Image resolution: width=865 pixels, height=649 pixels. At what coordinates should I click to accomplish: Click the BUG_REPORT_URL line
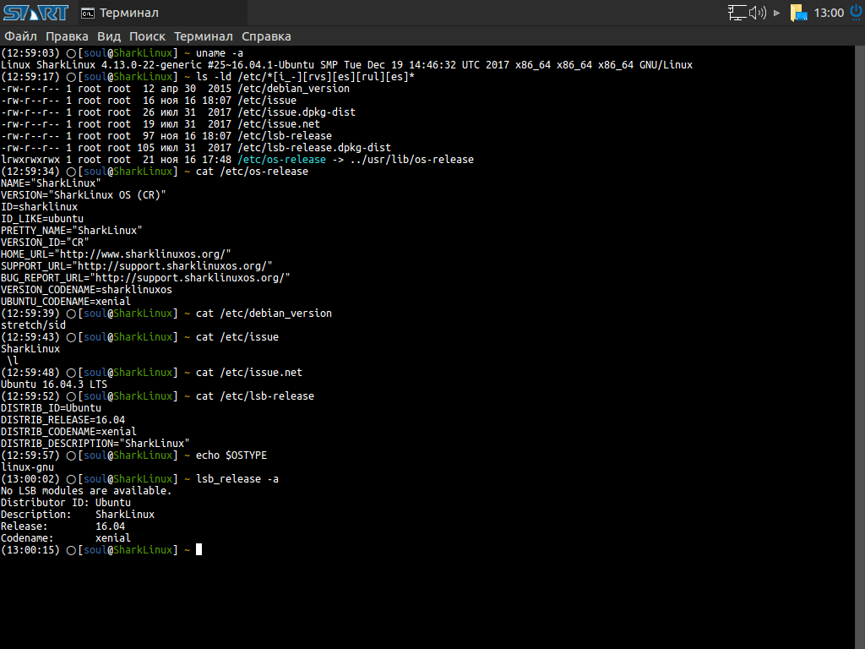point(145,277)
